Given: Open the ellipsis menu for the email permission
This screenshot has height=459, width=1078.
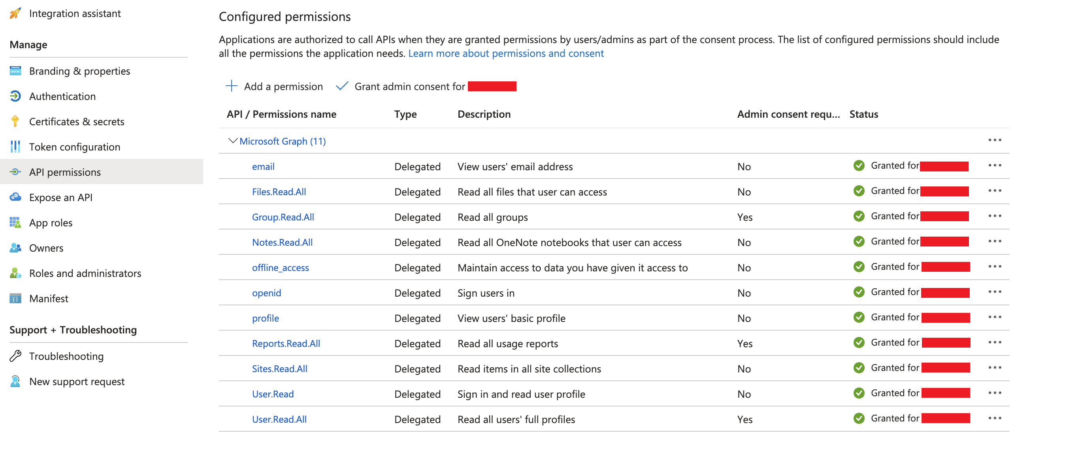Looking at the screenshot, I should coord(995,166).
